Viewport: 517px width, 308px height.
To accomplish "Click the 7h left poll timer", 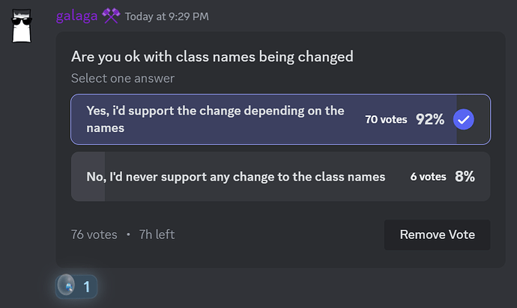I will (157, 235).
